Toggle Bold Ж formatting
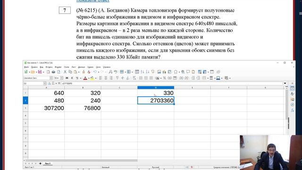 click(x=67, y=78)
